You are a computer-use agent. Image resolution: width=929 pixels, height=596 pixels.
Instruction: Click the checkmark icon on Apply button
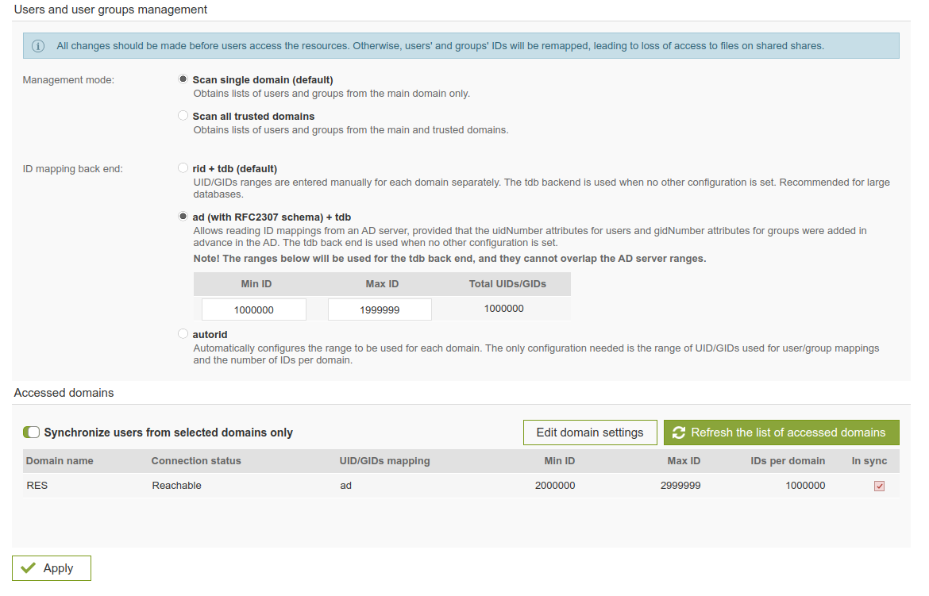(x=29, y=568)
